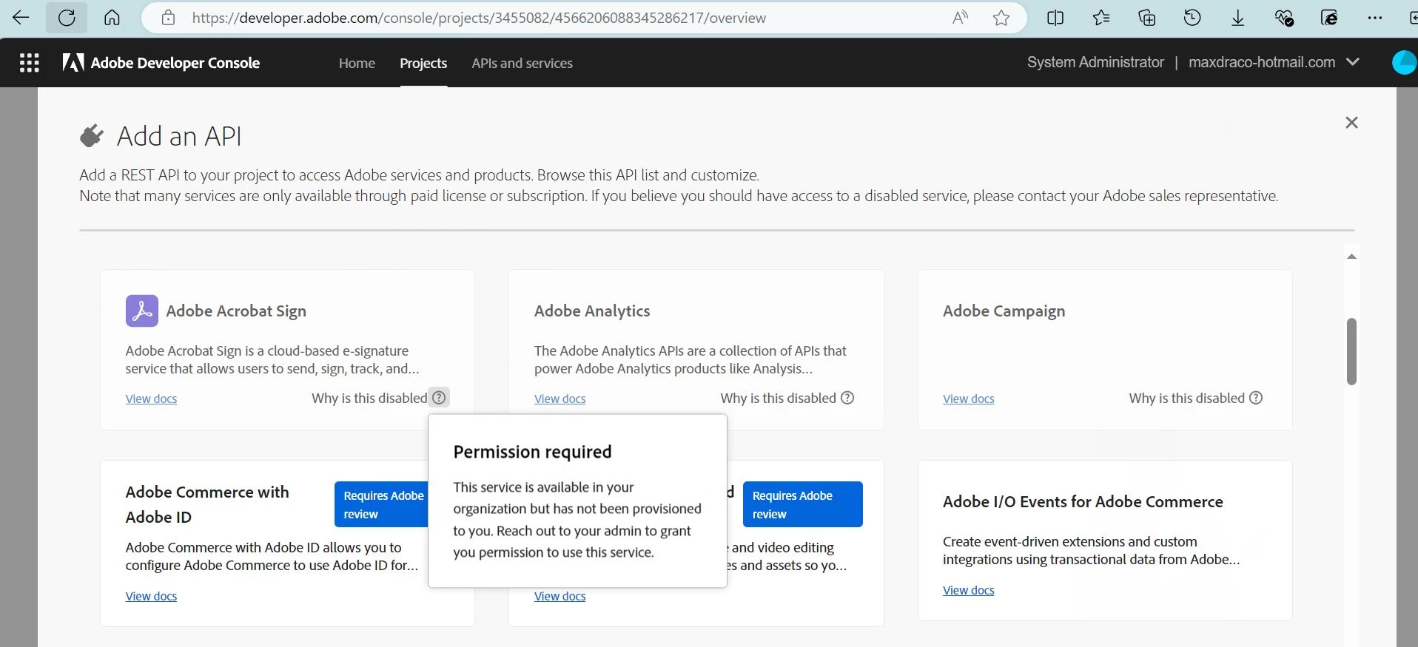Viewport: 1418px width, 647px height.
Task: Click help icon on Adobe Analytics card
Action: click(x=847, y=398)
